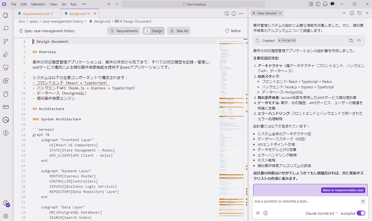The image size is (372, 221).
Task: Toggle the primary sidebar layout icon
Action: [x=318, y=4]
